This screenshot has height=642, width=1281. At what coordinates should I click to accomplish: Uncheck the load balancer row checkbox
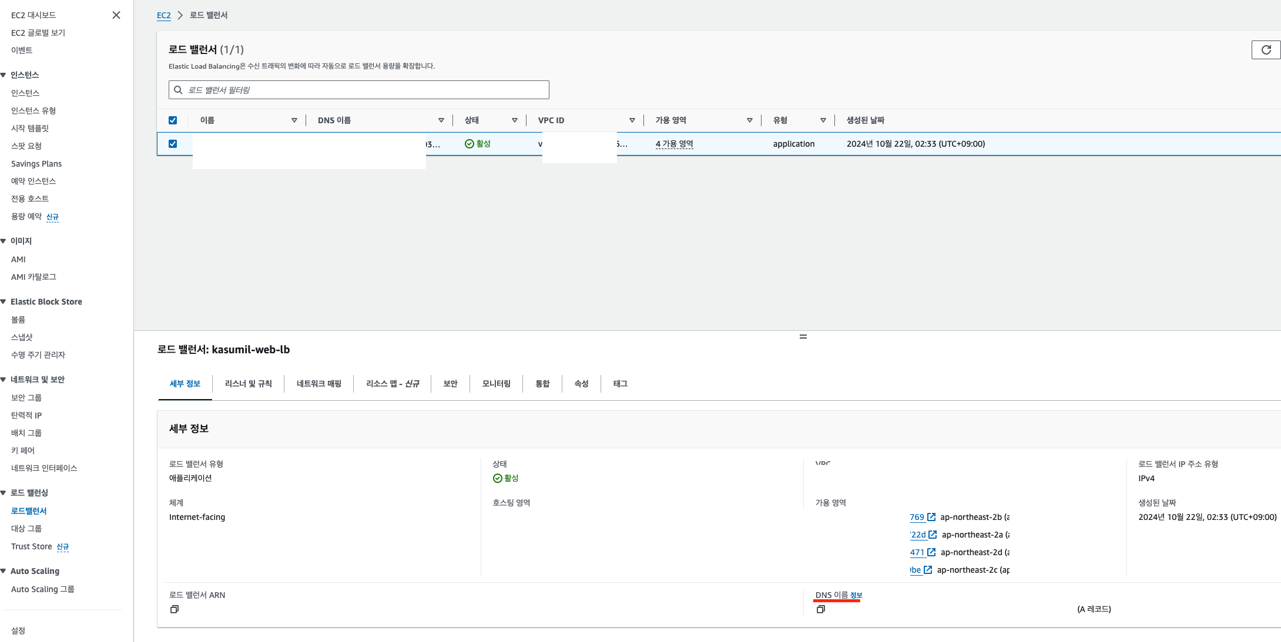pyautogui.click(x=173, y=144)
